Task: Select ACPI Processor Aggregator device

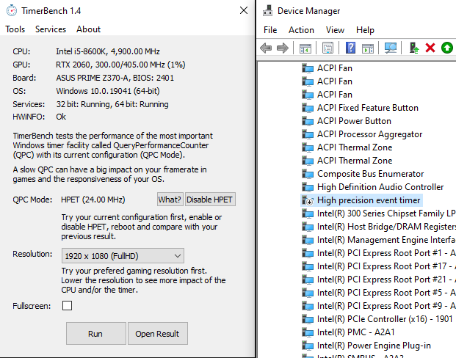Action: pos(369,134)
